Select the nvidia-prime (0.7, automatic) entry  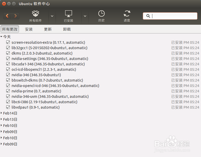pos(36,91)
